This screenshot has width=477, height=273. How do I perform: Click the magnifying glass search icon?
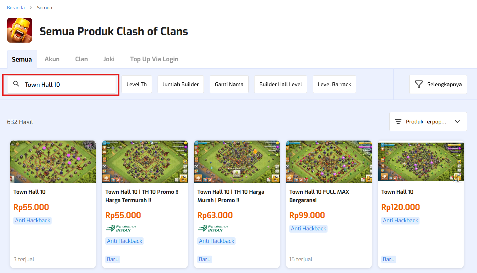point(16,84)
